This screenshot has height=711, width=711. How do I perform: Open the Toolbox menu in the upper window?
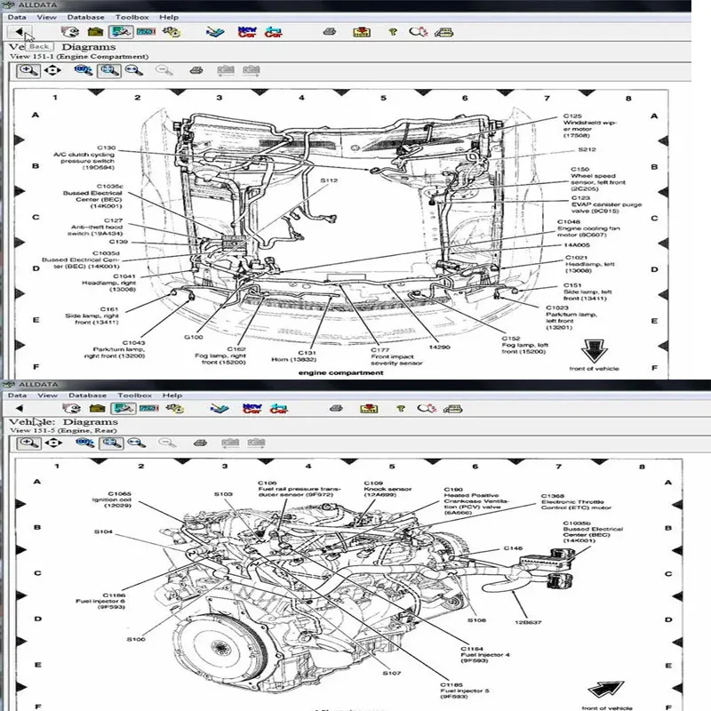click(132, 17)
